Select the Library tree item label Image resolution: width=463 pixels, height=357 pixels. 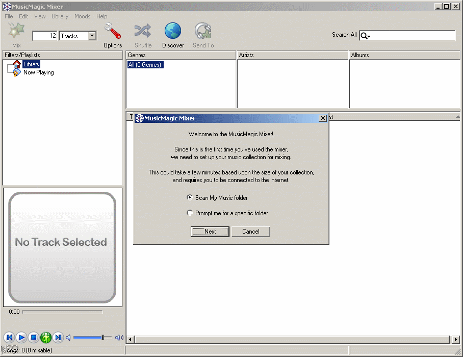(31, 64)
